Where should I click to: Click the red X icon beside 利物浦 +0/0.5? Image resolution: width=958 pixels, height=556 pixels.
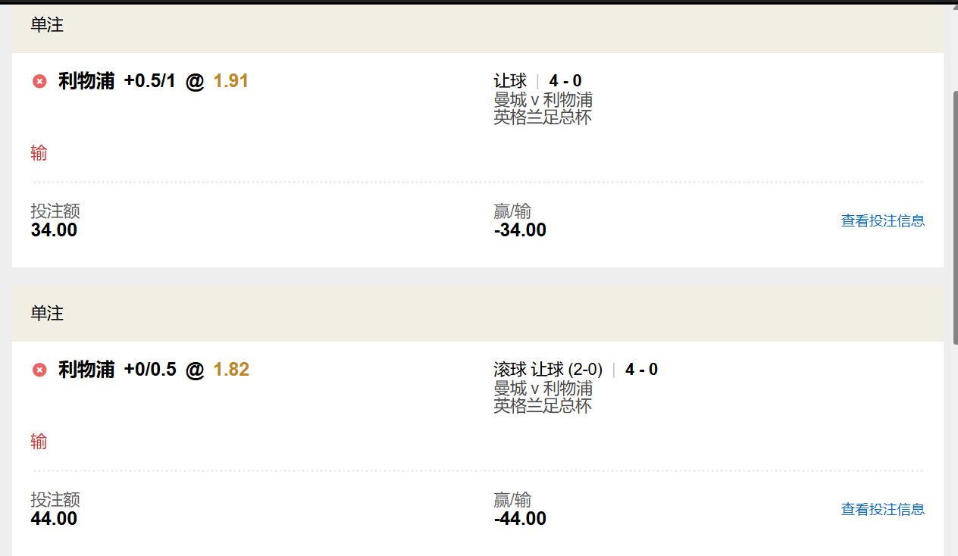(x=39, y=370)
